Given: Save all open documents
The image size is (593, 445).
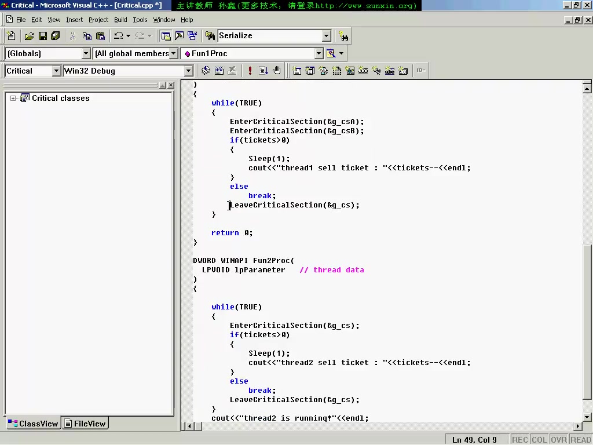Looking at the screenshot, I should coord(54,35).
